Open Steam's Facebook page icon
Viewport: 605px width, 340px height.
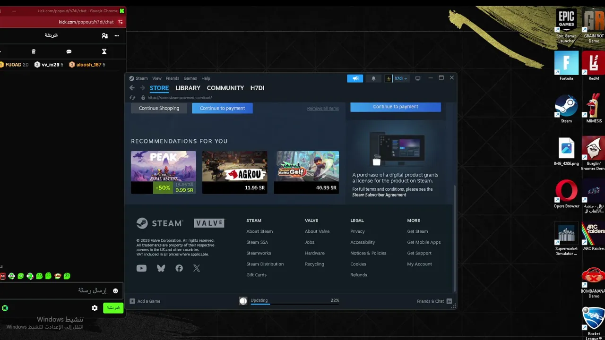[x=179, y=268]
